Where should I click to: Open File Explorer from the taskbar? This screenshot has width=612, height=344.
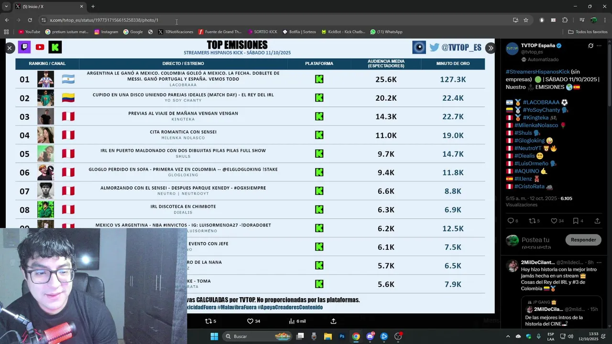click(x=328, y=336)
